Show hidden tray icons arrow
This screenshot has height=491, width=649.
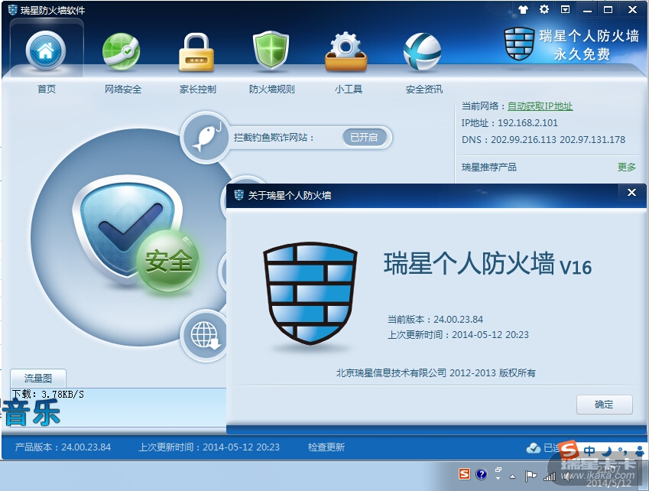pos(513,476)
